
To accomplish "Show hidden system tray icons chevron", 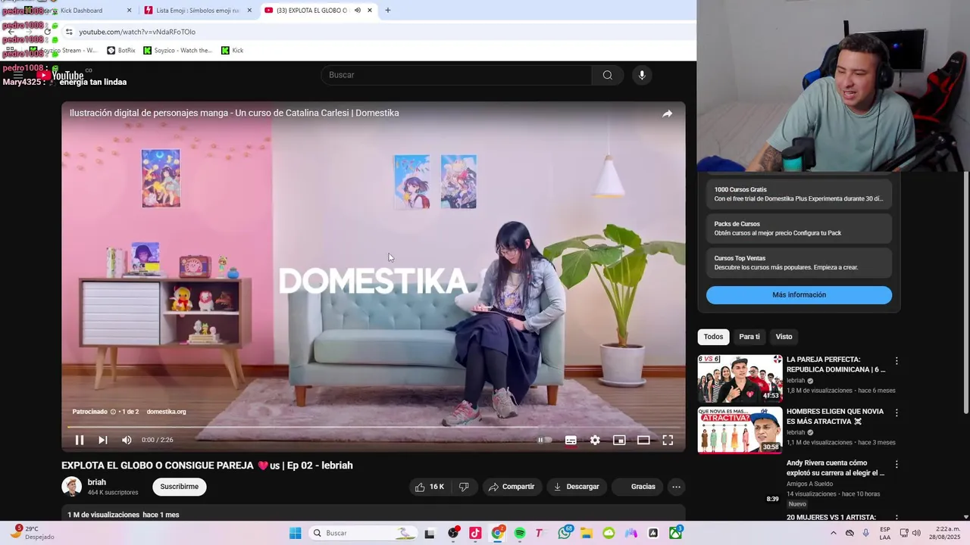I will point(834,533).
